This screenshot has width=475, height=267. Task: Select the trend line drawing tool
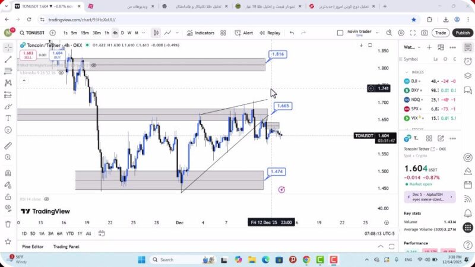(8, 59)
